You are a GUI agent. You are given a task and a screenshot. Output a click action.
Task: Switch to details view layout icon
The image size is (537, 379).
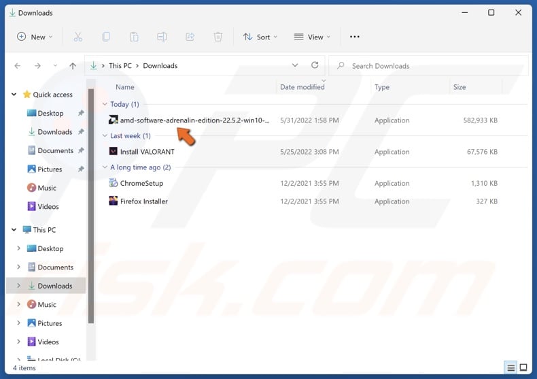point(511,368)
